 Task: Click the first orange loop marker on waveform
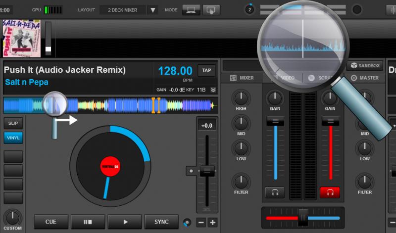click(x=153, y=105)
